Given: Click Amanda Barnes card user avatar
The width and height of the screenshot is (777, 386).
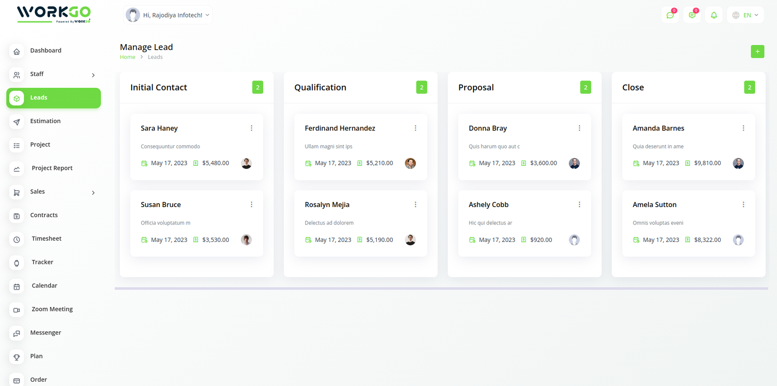Looking at the screenshot, I should 738,163.
